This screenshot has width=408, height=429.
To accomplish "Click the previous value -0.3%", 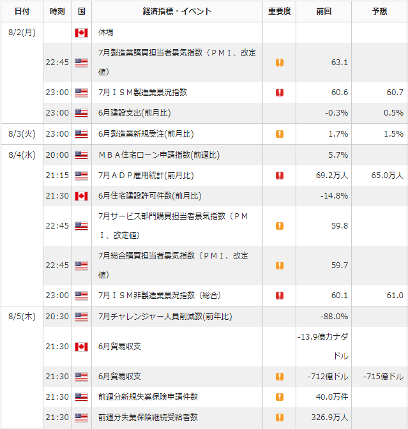I will tap(336, 113).
